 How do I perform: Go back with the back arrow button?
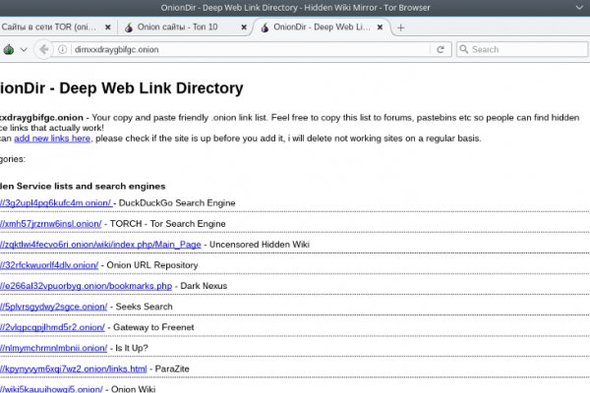[44, 49]
